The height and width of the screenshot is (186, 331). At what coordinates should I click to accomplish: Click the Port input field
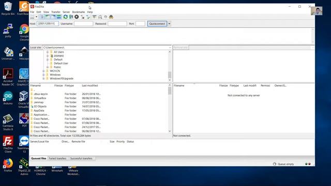point(140,24)
